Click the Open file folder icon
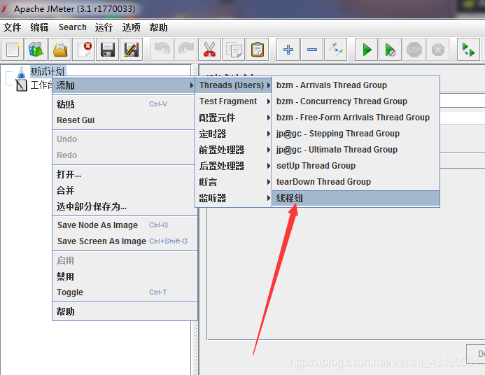Image resolution: width=485 pixels, height=375 pixels. (x=60, y=50)
